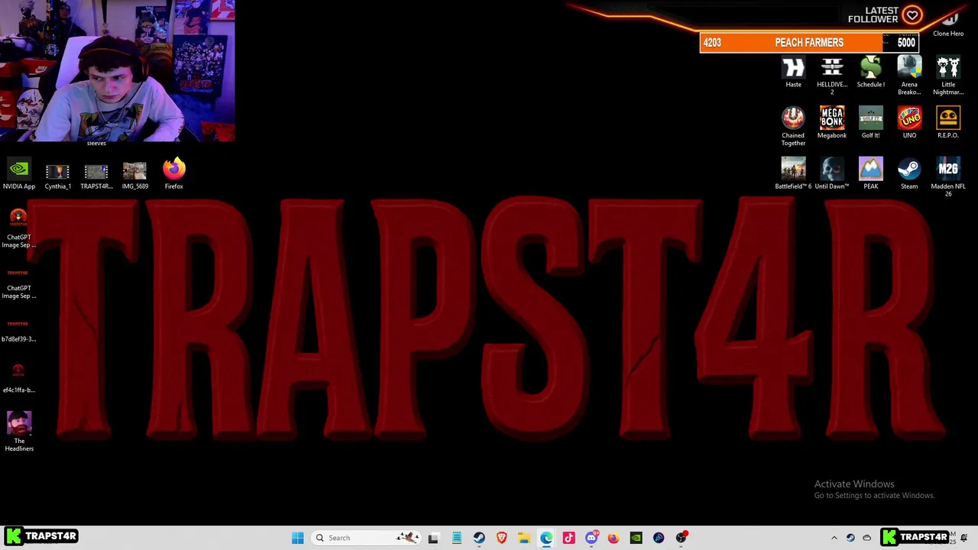The height and width of the screenshot is (550, 978).
Task: Click the cloud icon in system tray
Action: [867, 538]
